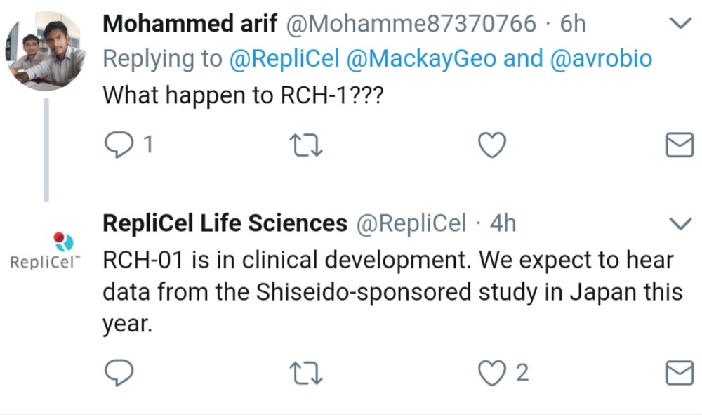Image resolution: width=702 pixels, height=415 pixels.
Task: Send Mohammed arif's tweet via direct message
Action: click(679, 145)
